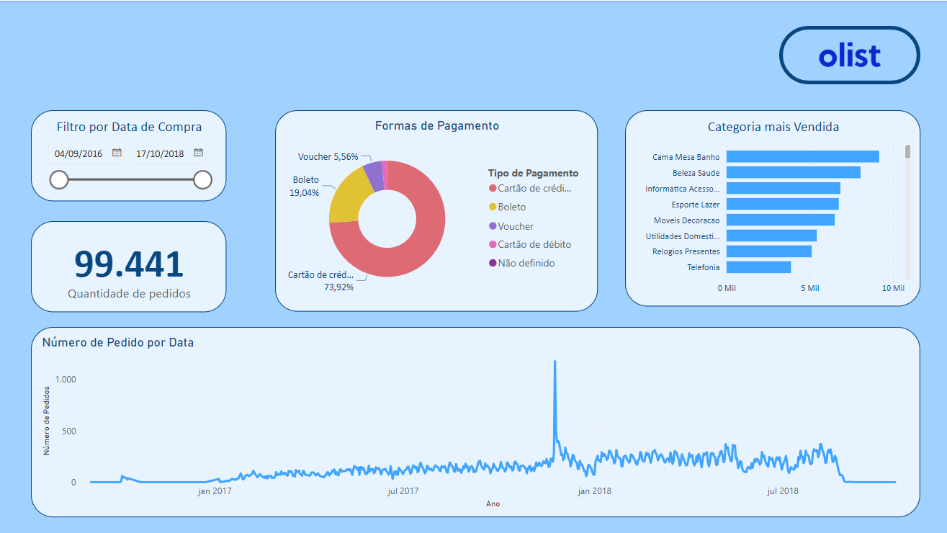Select Voucher legend entry

511,226
